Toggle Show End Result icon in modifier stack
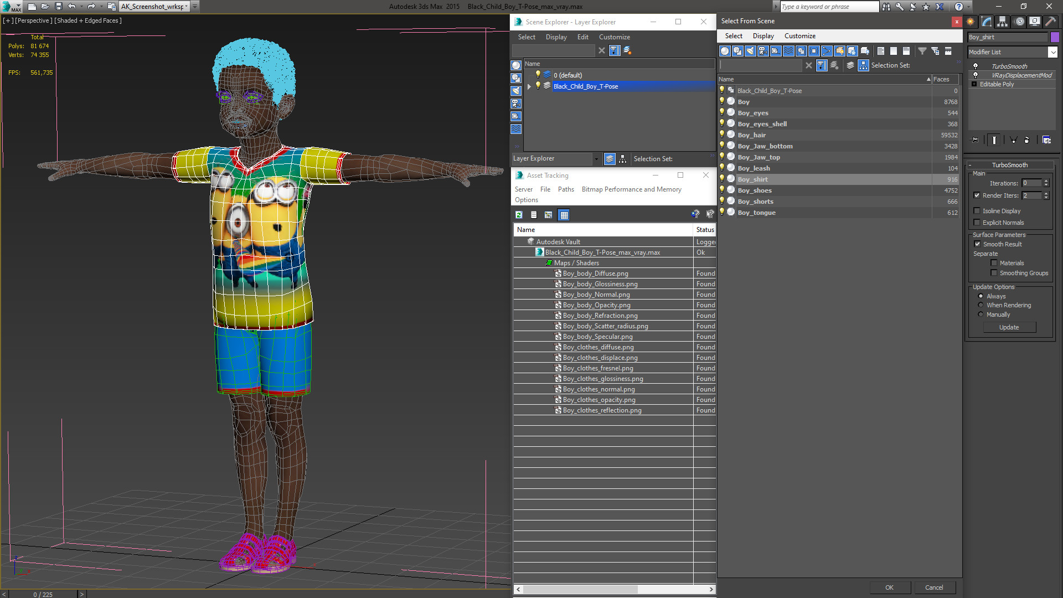Viewport: 1063px width, 598px height. pos(994,140)
